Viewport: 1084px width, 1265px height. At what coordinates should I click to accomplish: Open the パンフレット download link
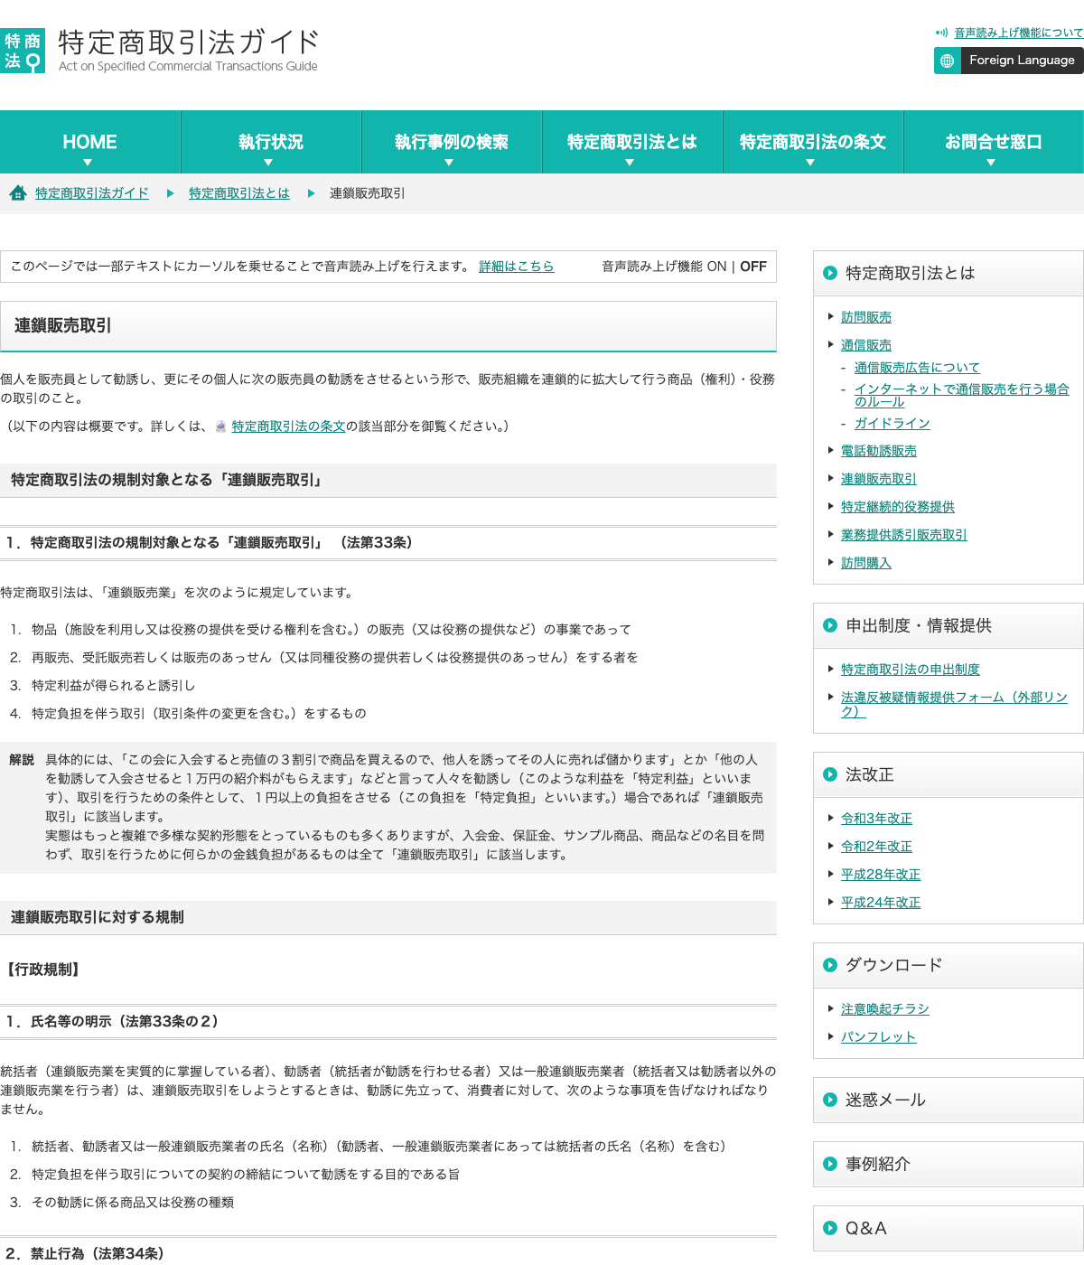[x=879, y=1037]
